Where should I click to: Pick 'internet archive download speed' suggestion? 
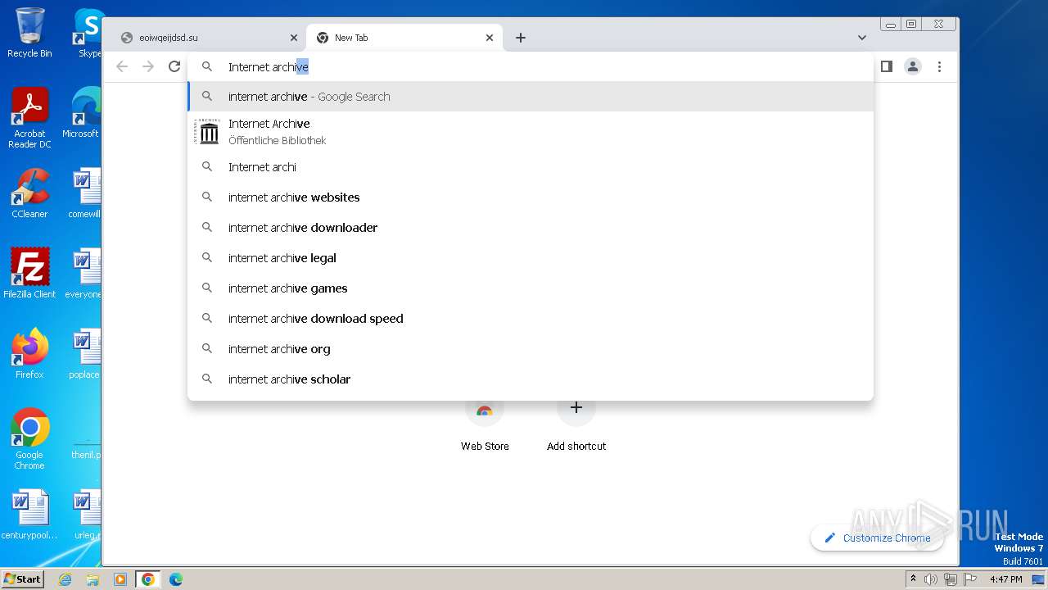(531, 319)
